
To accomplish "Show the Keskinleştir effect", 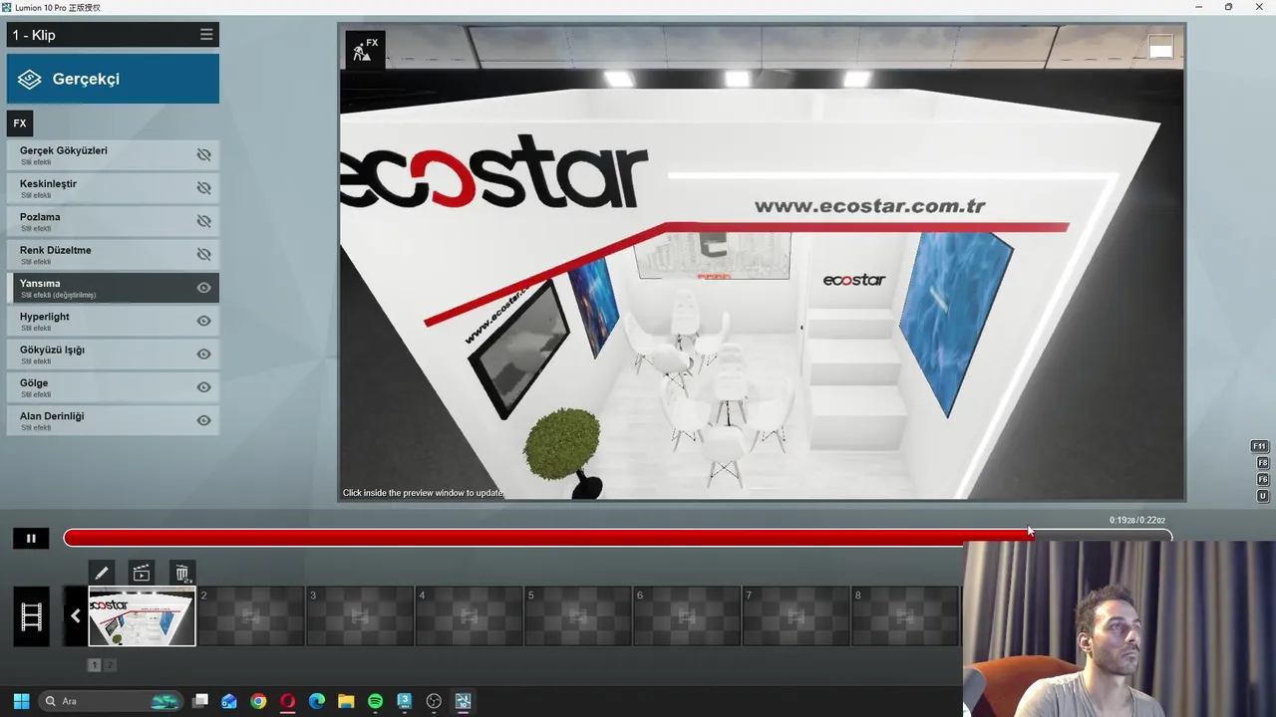I will click(203, 188).
